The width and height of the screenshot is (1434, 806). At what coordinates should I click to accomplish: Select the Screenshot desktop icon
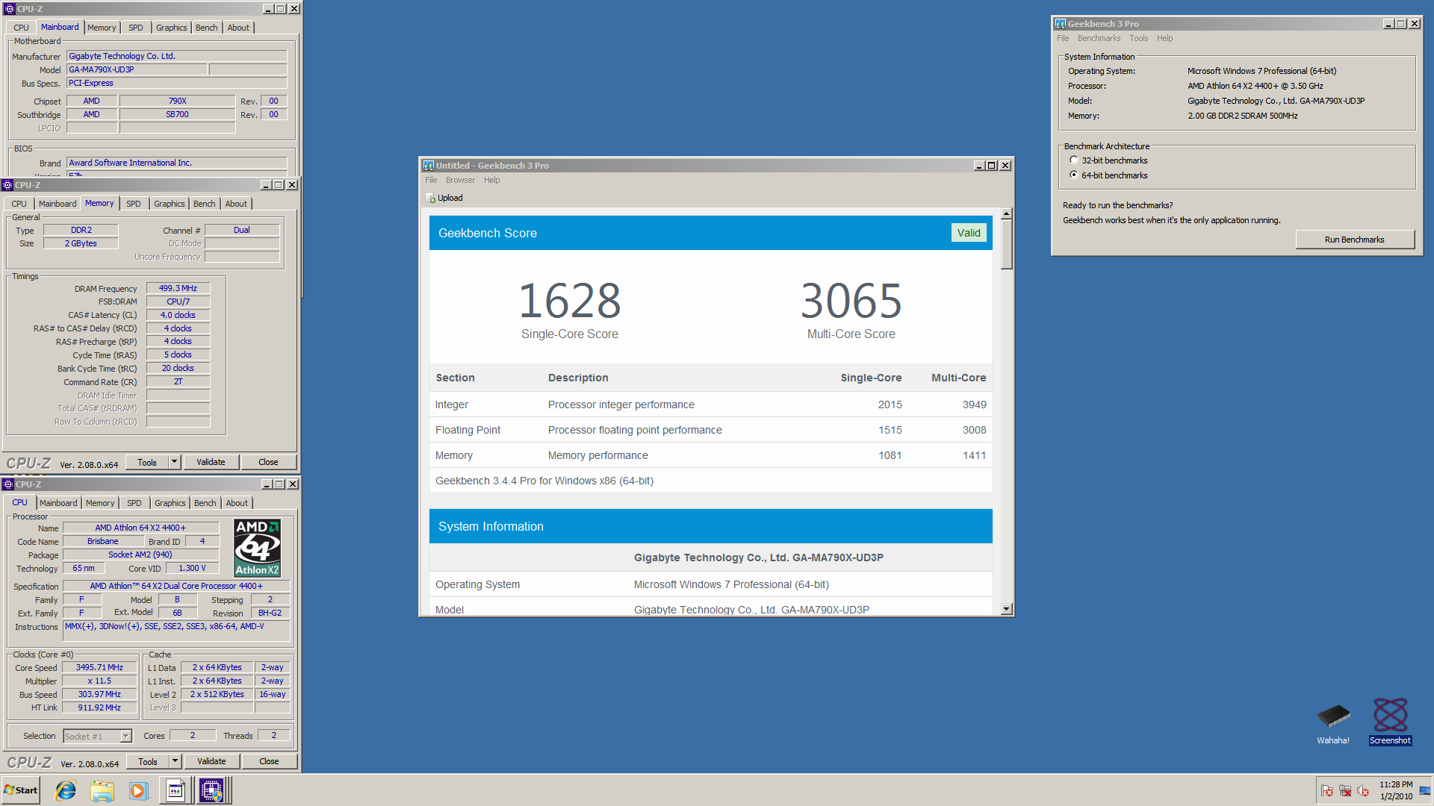coord(1390,722)
